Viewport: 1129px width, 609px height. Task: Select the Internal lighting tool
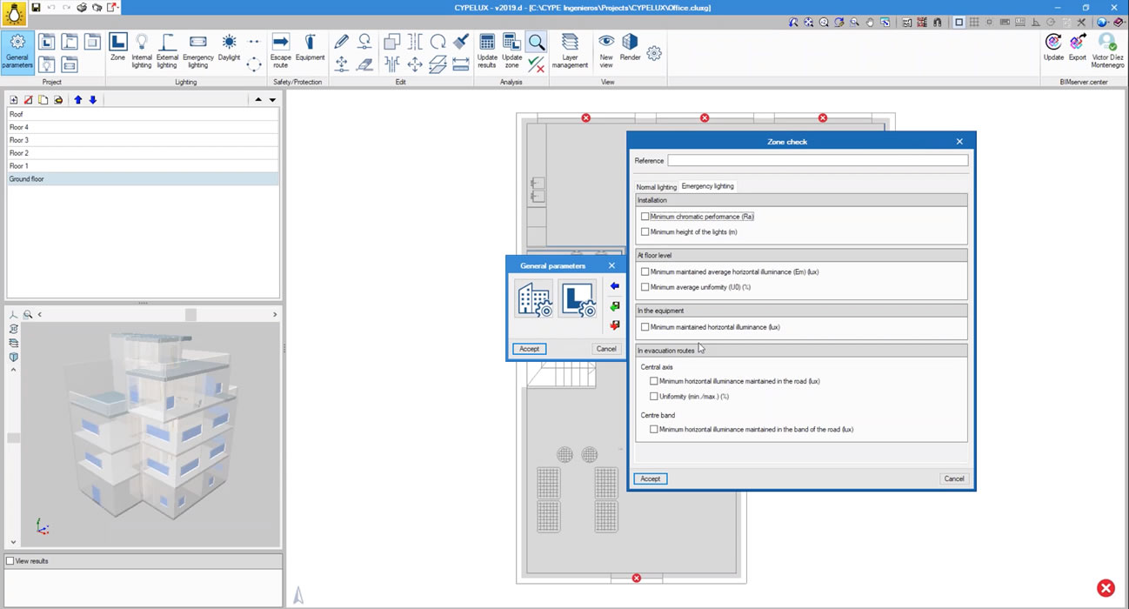[x=142, y=50]
